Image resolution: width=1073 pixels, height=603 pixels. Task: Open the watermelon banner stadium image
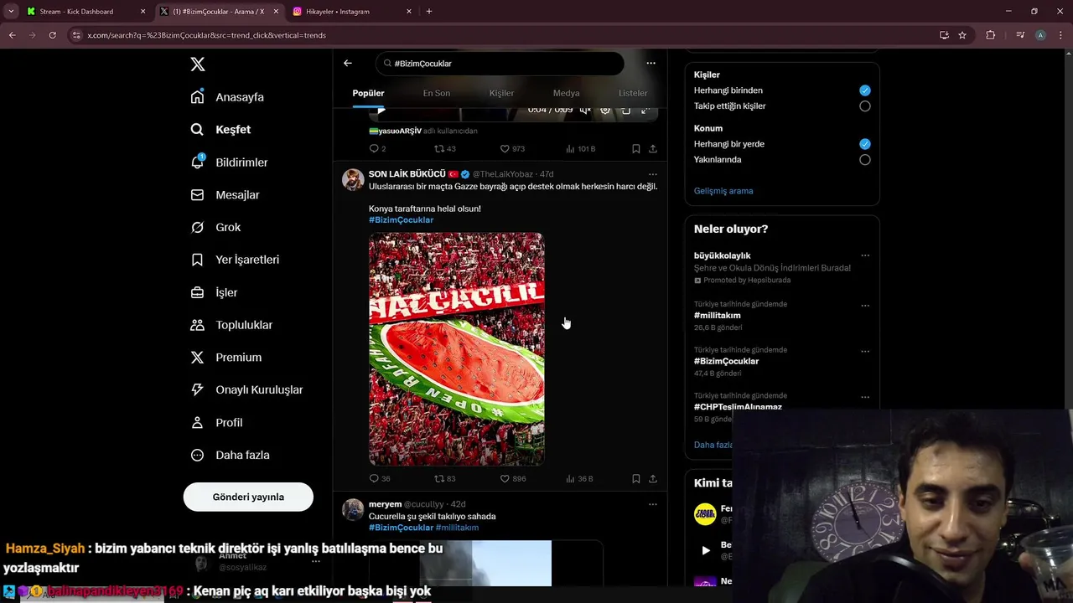(457, 349)
